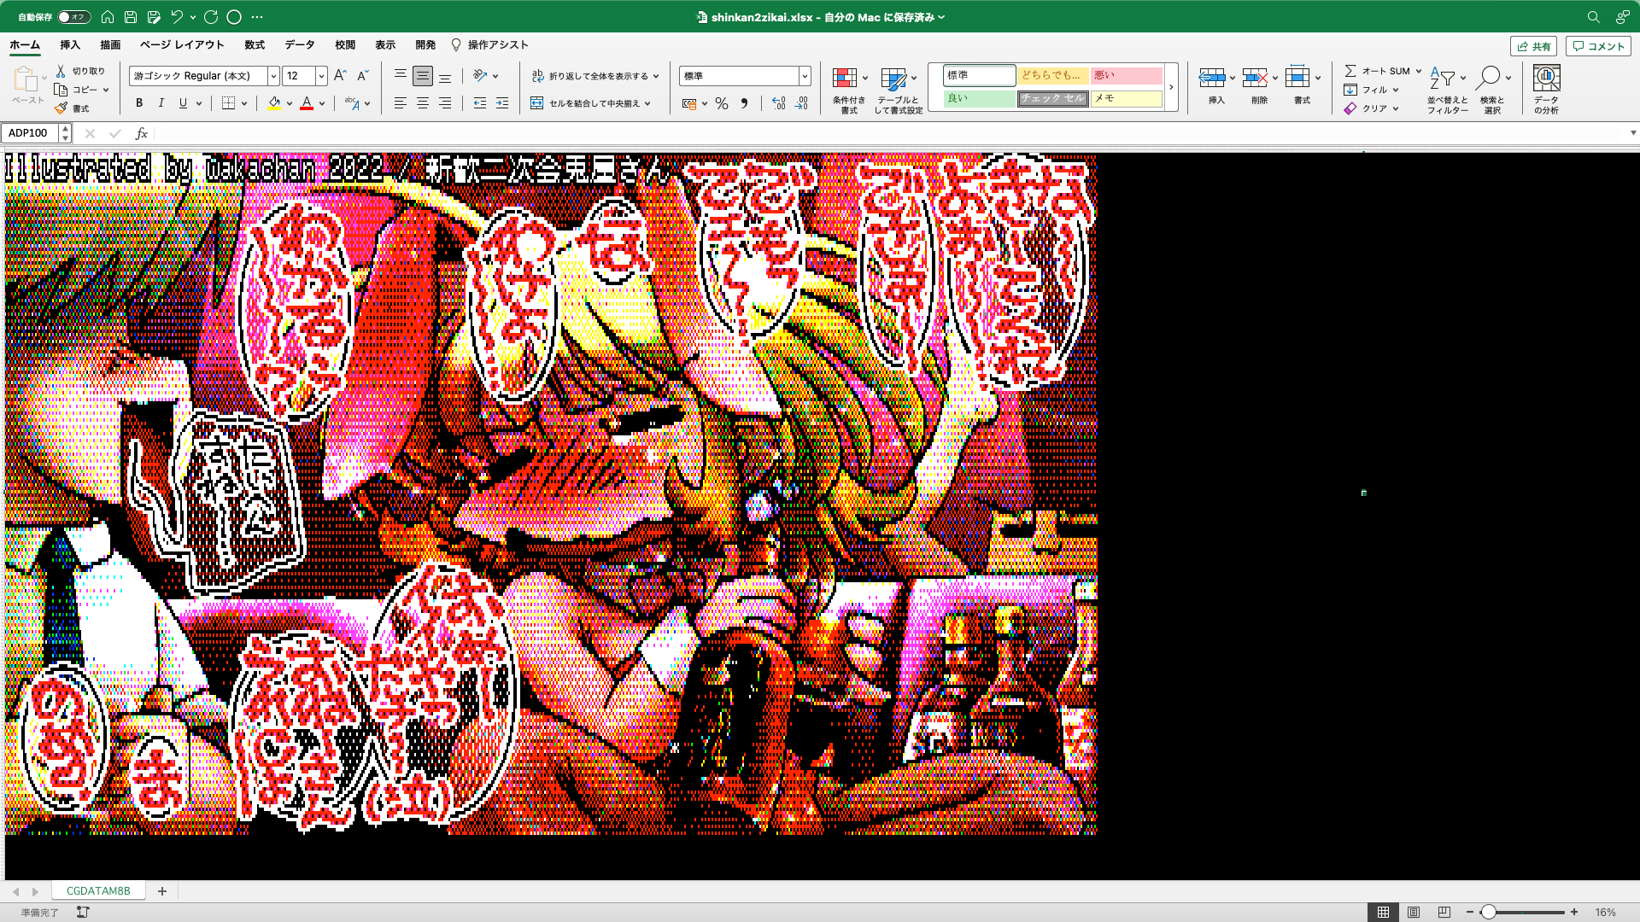Click the Tell Me assistant lightbulb field
1640x922 pixels.
tap(489, 44)
